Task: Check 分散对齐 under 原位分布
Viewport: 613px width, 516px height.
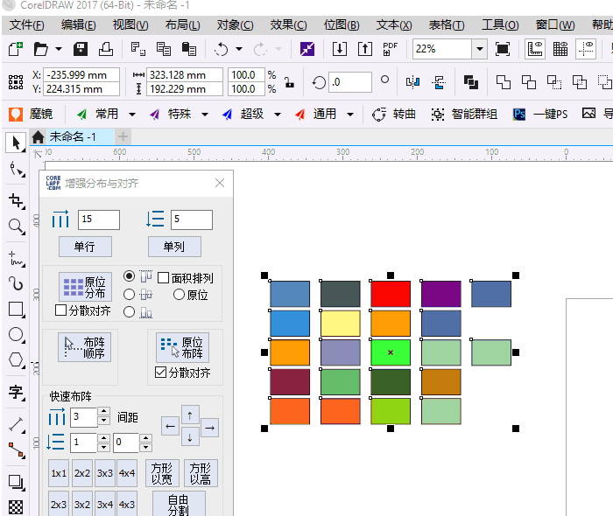Action: (61, 310)
